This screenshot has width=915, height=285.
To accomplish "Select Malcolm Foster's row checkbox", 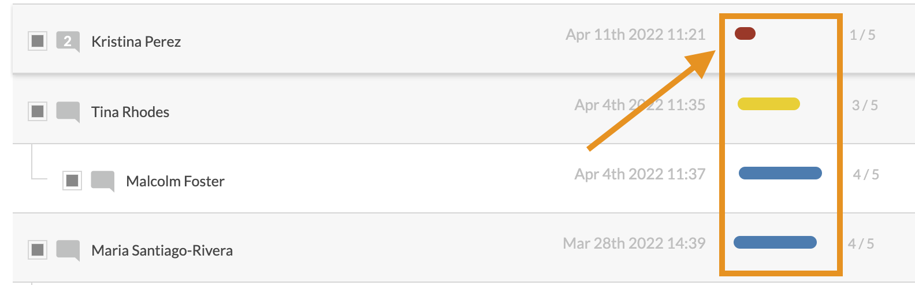I will (72, 181).
